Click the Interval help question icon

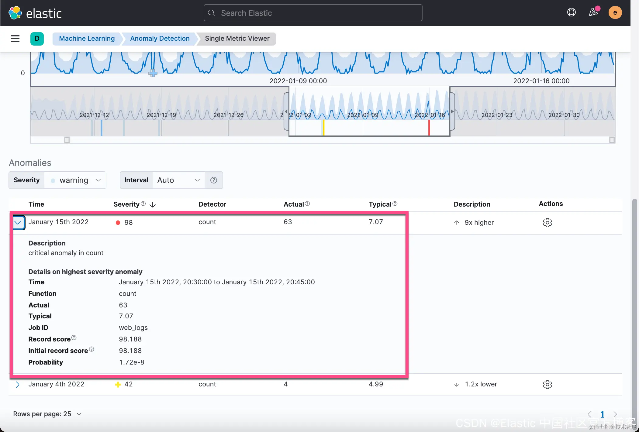(214, 180)
